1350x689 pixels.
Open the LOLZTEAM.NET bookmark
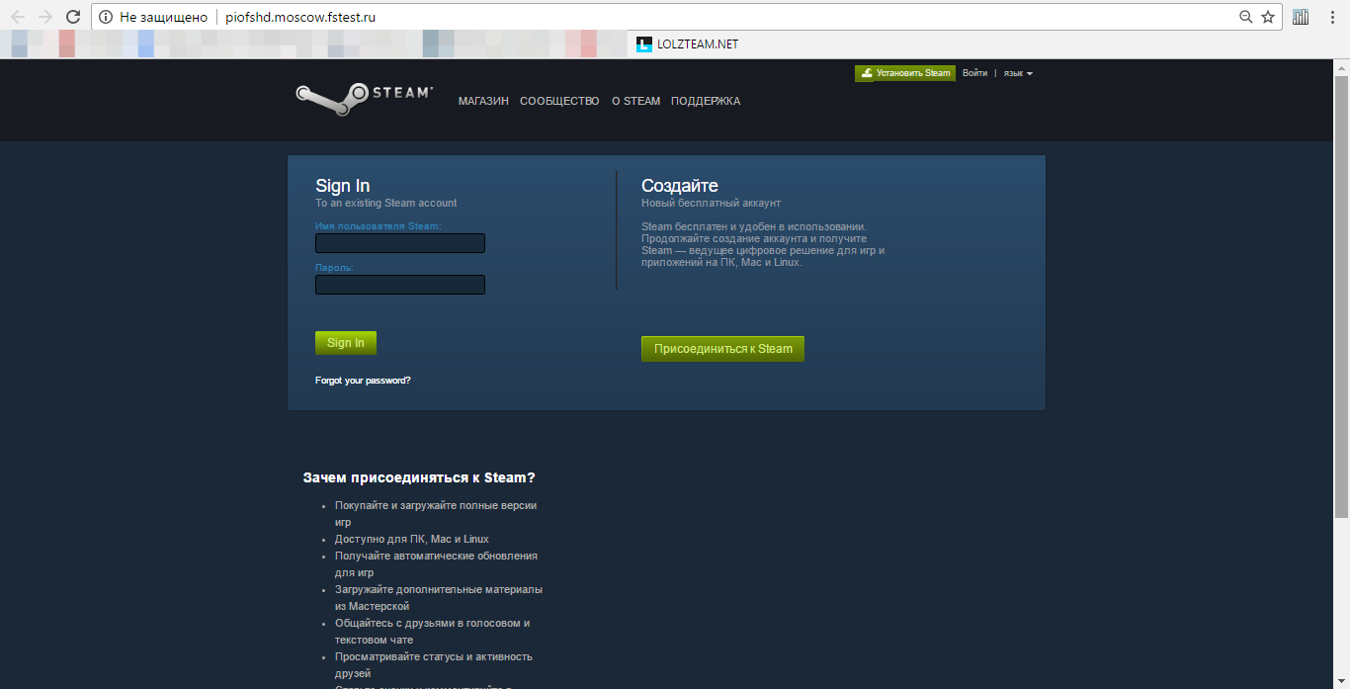687,43
